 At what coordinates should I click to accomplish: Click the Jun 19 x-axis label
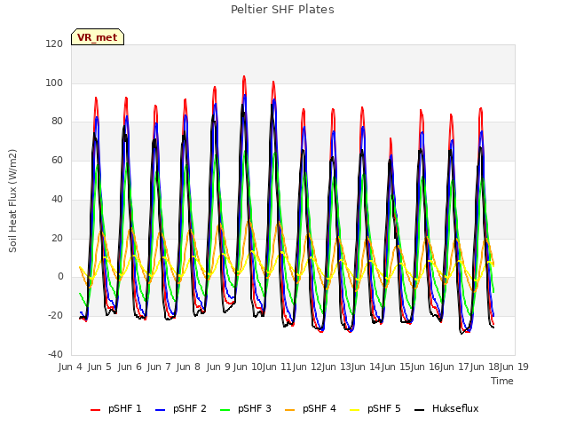pos(514,367)
